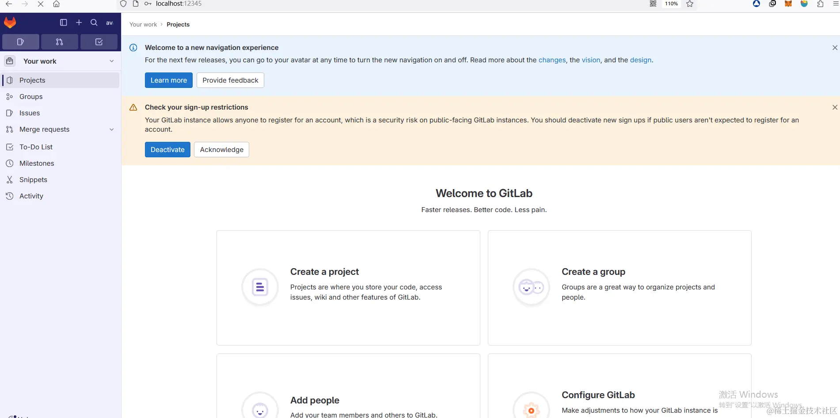Open the user avatar menu
This screenshot has height=418, width=840.
pos(110,23)
